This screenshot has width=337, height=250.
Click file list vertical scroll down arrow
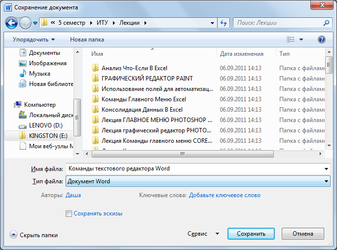[x=329, y=146]
